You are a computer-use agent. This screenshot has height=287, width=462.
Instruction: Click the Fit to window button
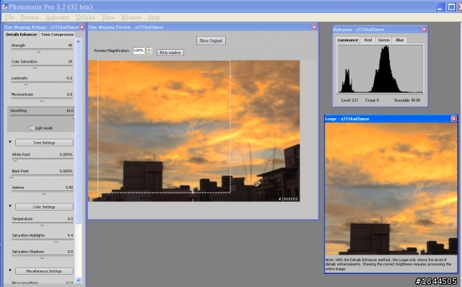170,53
